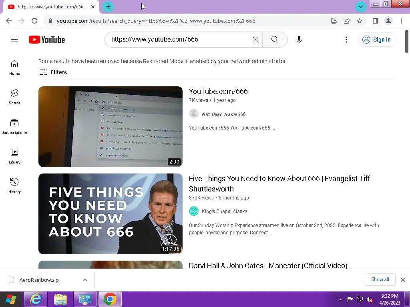Click the Sign in button
The width and height of the screenshot is (410, 307).
click(x=377, y=40)
